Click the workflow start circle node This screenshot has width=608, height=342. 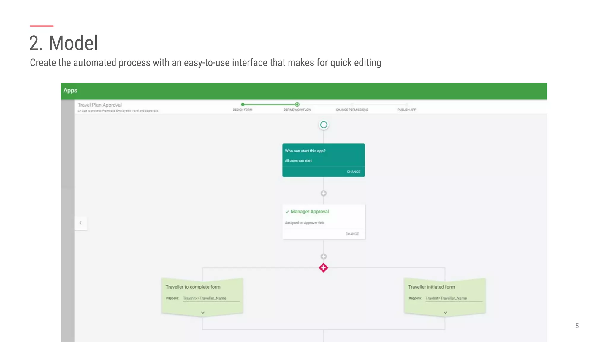(324, 125)
